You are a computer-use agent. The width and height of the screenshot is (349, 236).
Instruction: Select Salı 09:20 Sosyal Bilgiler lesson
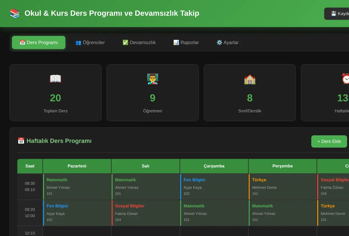tap(145, 213)
